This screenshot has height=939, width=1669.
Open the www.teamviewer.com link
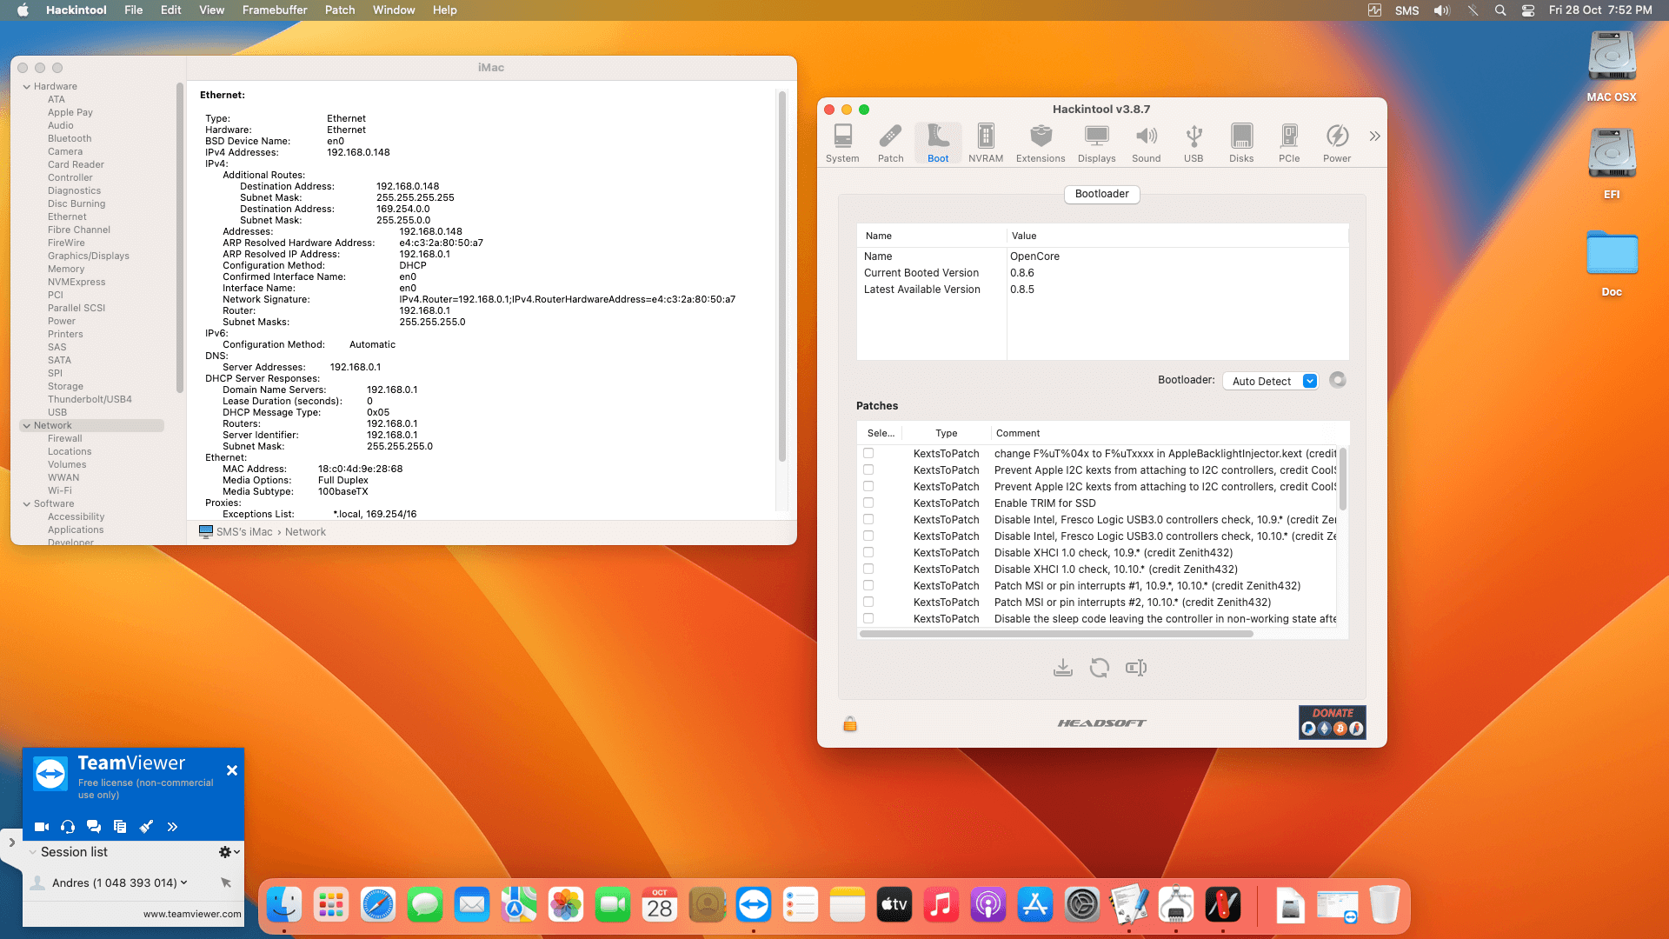coord(191,914)
